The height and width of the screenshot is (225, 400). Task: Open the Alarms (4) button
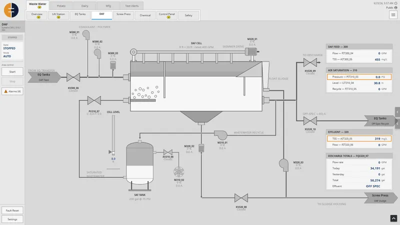coord(12,91)
